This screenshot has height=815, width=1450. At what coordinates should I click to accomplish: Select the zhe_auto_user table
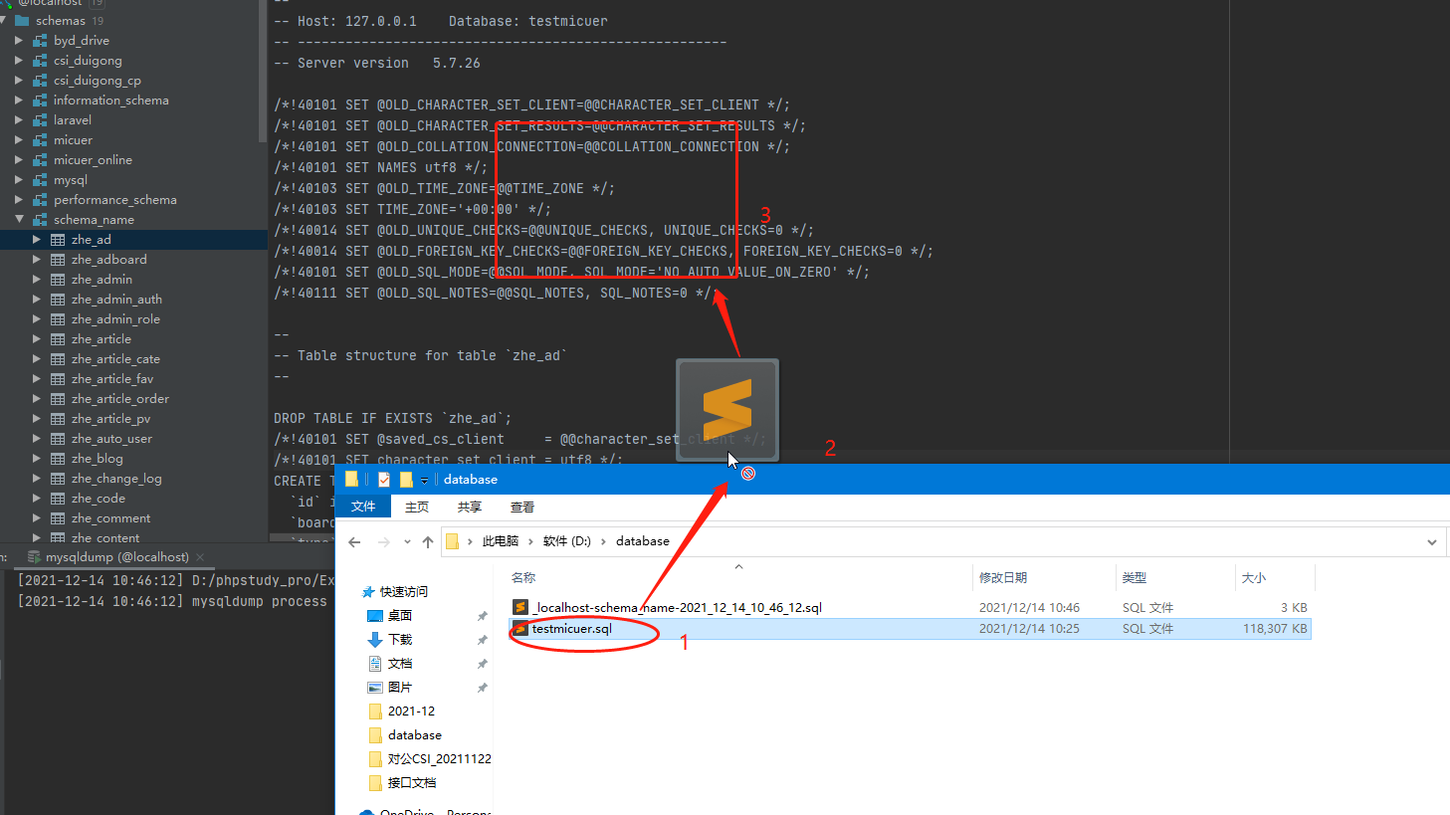pos(111,439)
